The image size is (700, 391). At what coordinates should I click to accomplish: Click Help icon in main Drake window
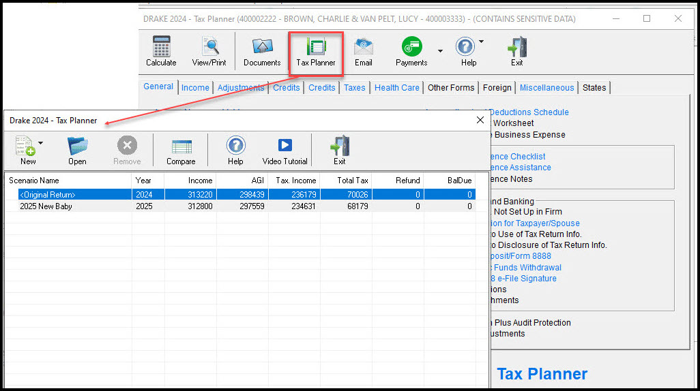click(465, 46)
